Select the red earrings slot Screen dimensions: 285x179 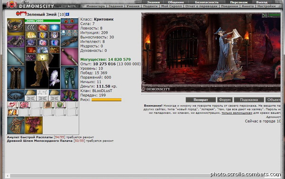click(69, 21)
